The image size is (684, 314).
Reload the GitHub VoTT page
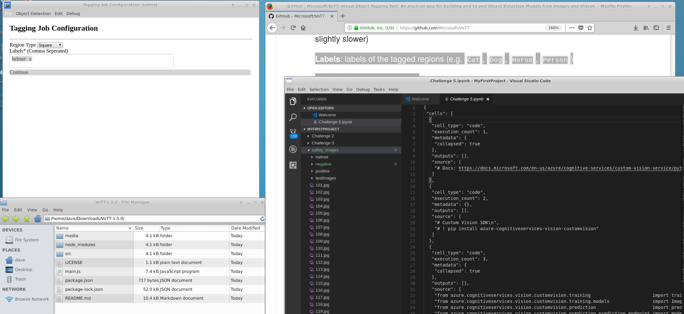point(293,28)
